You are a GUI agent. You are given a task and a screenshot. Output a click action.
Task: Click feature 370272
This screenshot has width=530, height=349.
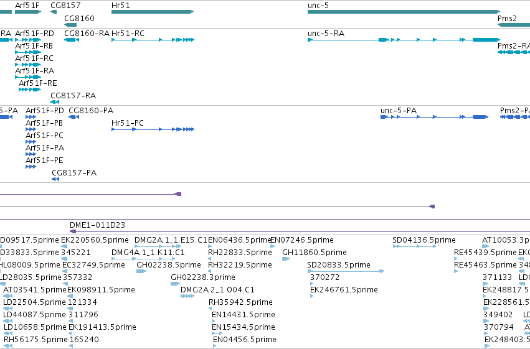(325, 277)
